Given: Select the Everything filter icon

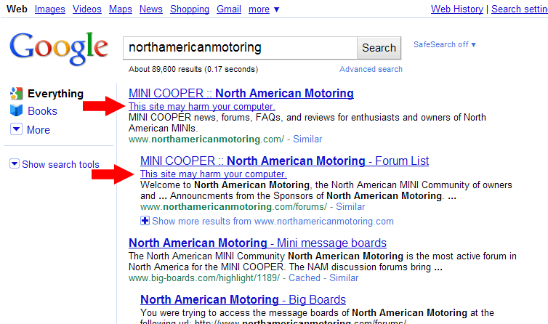Looking at the screenshot, I should pos(16,94).
